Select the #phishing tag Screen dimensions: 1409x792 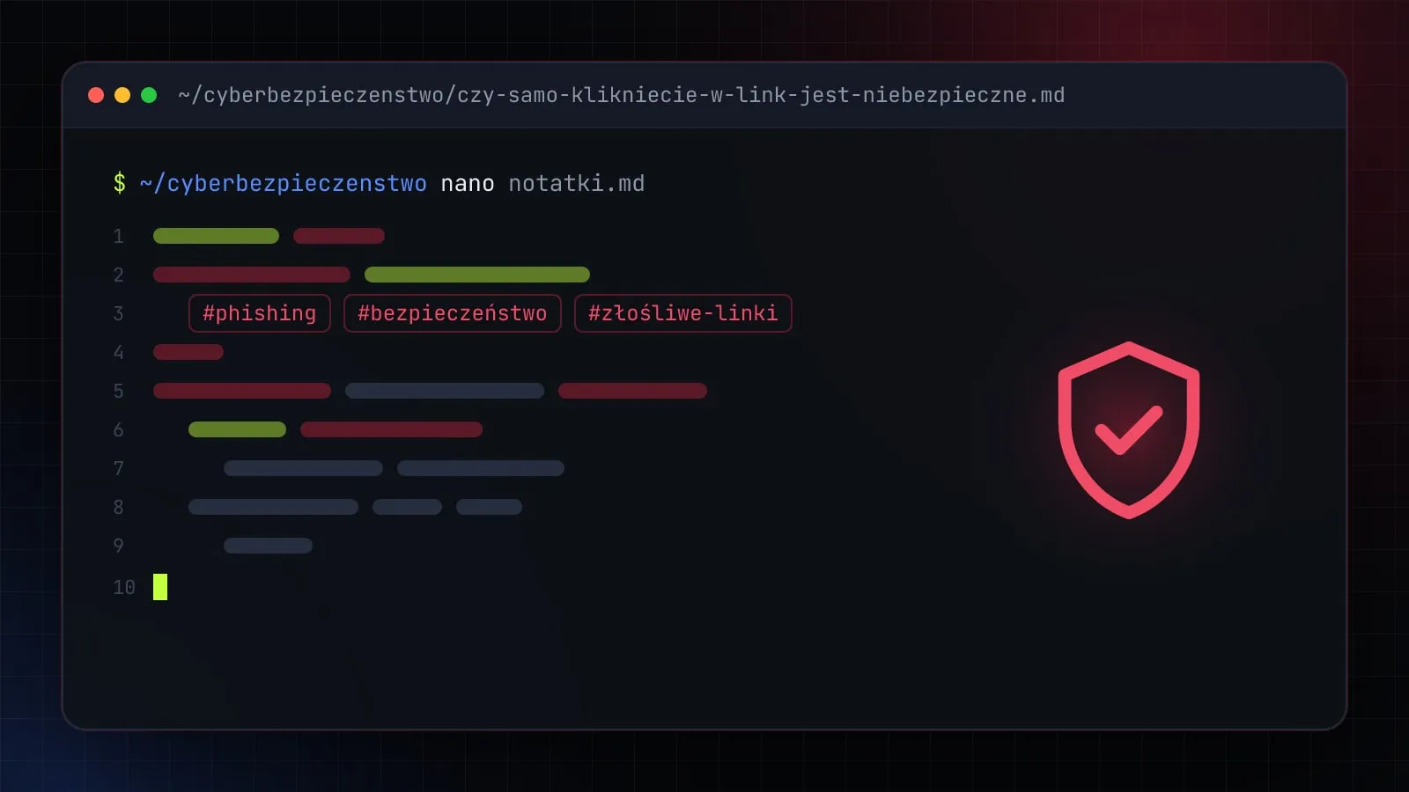click(x=260, y=313)
